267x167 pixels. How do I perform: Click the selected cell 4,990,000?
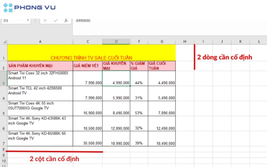pos(116,78)
